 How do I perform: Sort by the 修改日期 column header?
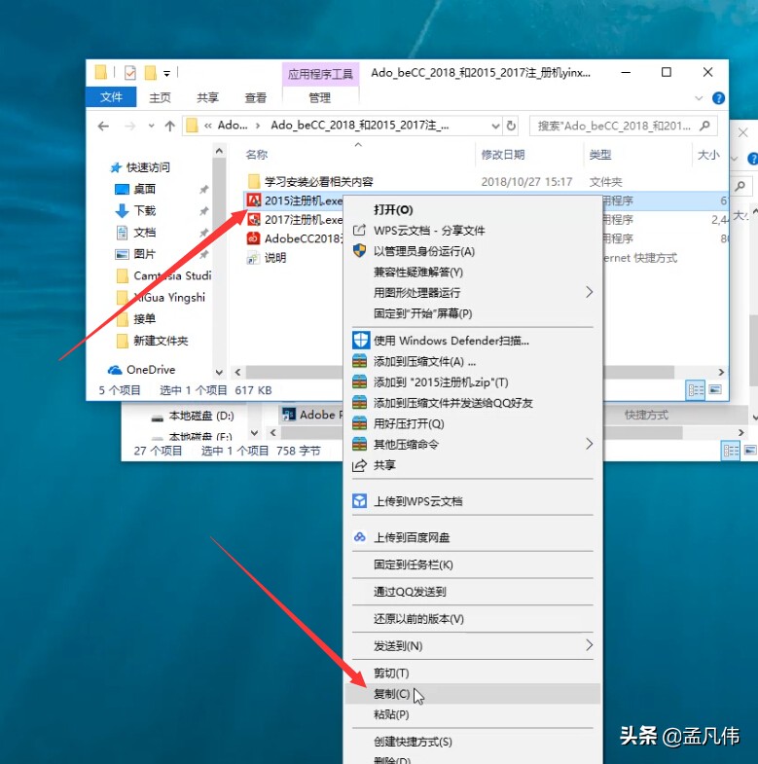[503, 155]
